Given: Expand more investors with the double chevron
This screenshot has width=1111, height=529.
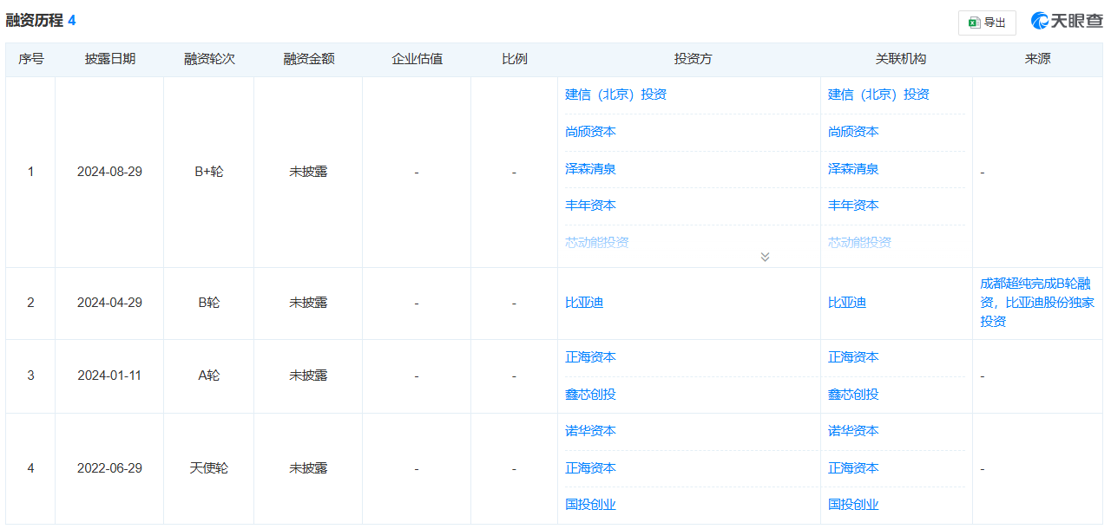Looking at the screenshot, I should click(765, 257).
